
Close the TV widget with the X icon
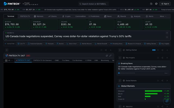tap(111, 50)
